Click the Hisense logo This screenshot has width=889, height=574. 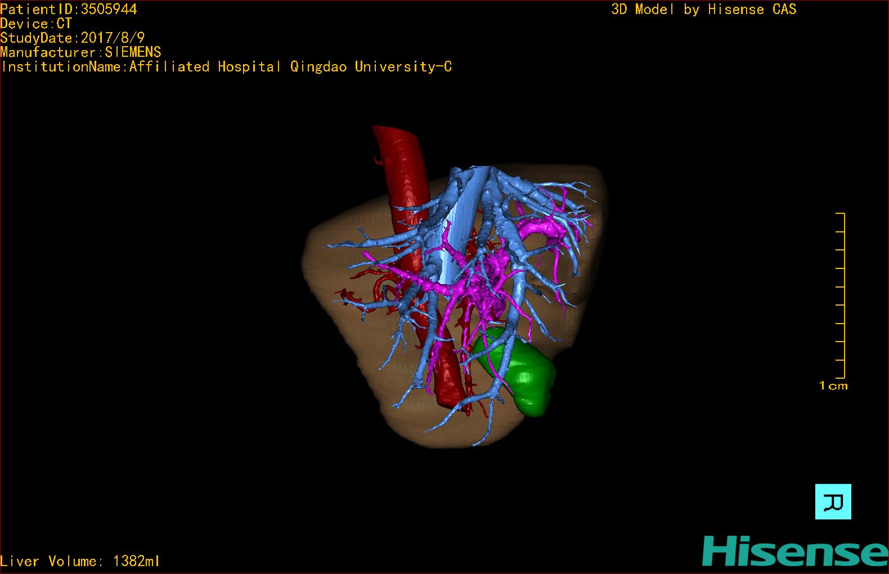pyautogui.click(x=795, y=551)
